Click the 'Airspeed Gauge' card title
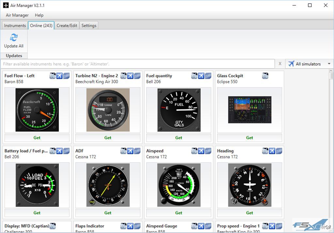Viewport: 334px width, 233px height. [x=162, y=226]
